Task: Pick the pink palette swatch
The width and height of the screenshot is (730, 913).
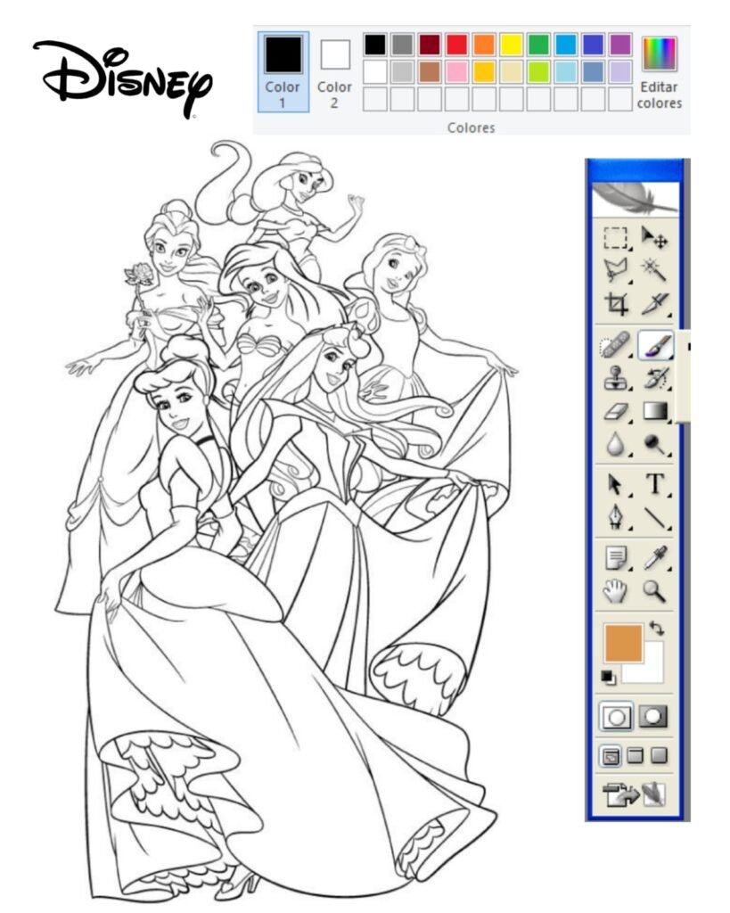Action: (457, 72)
